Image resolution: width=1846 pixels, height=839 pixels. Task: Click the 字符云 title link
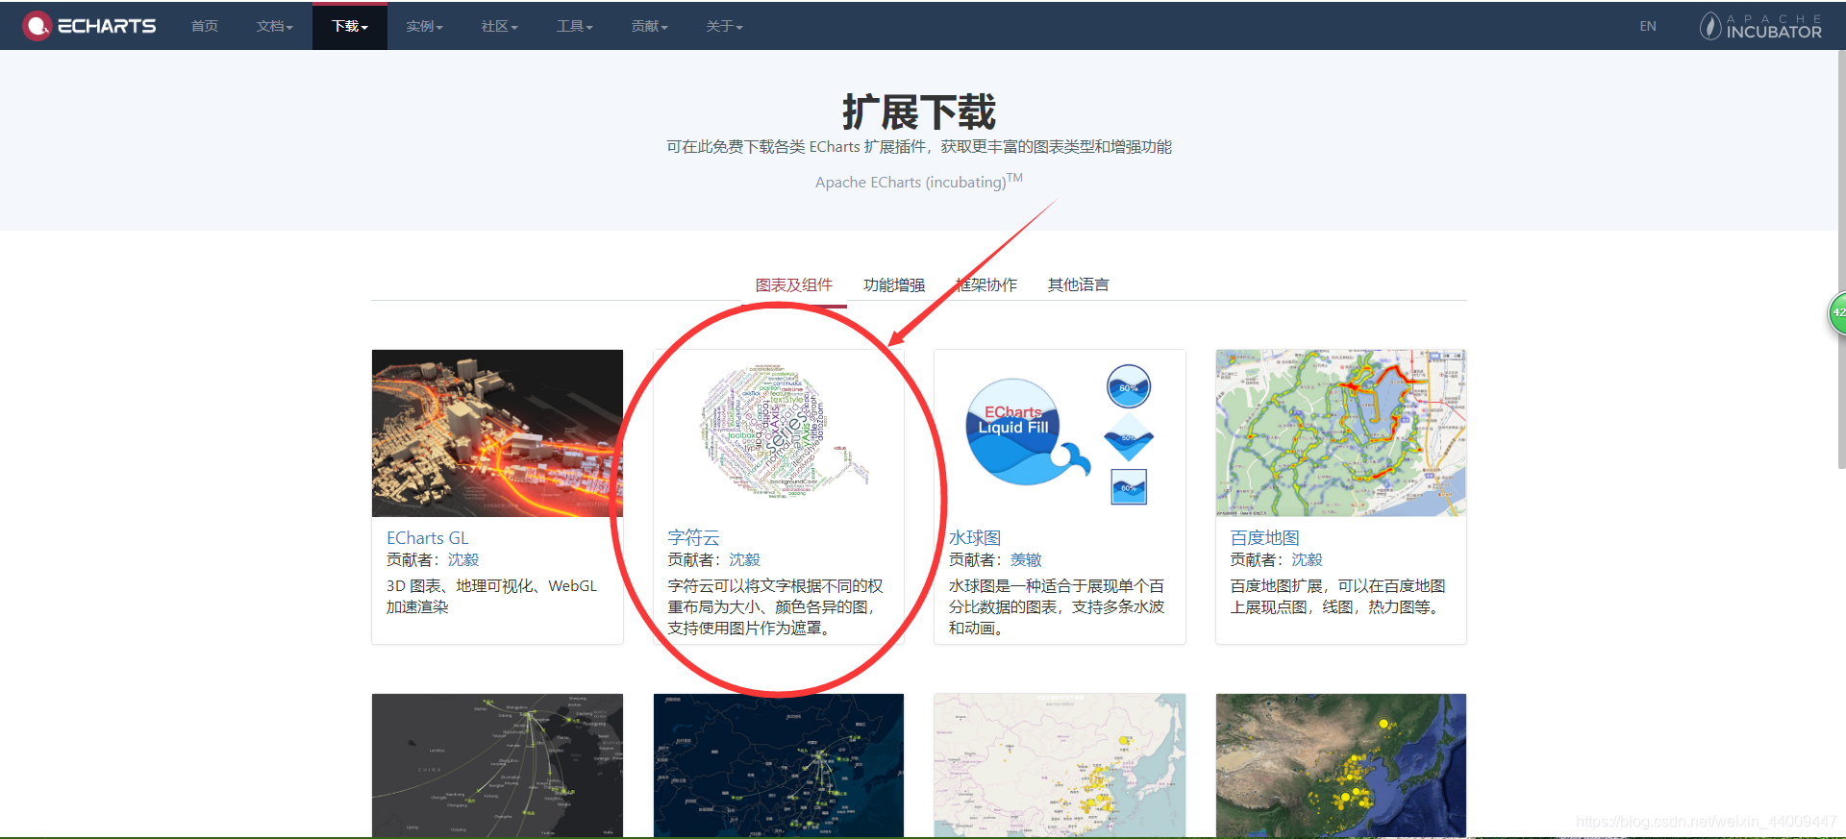pyautogui.click(x=693, y=538)
